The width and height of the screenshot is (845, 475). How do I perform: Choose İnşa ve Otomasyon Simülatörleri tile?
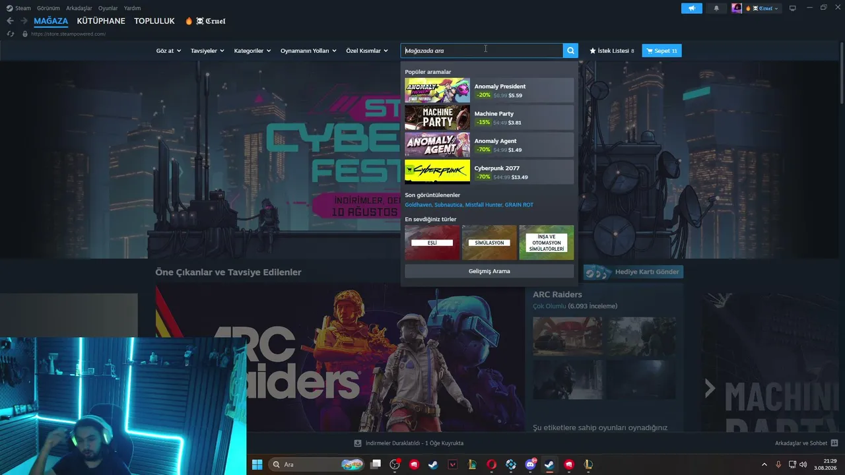pyautogui.click(x=547, y=242)
